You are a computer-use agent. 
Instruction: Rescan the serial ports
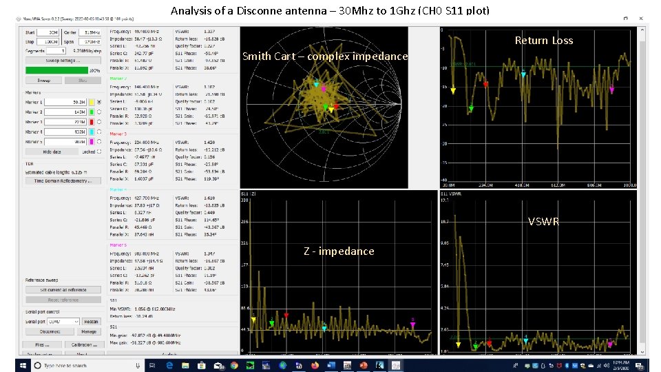(x=91, y=322)
